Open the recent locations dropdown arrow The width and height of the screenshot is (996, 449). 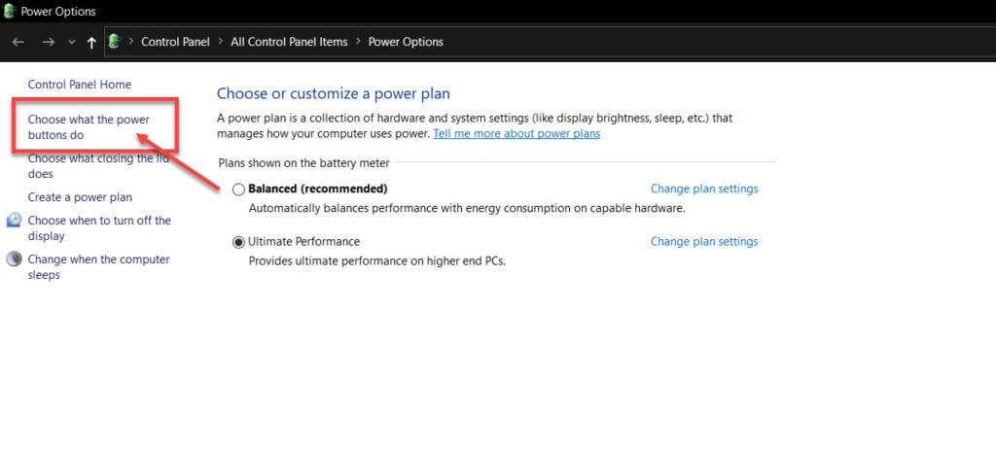pyautogui.click(x=72, y=42)
